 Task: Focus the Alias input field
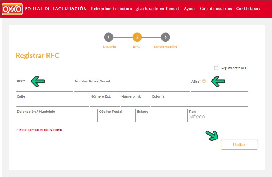click(219, 85)
